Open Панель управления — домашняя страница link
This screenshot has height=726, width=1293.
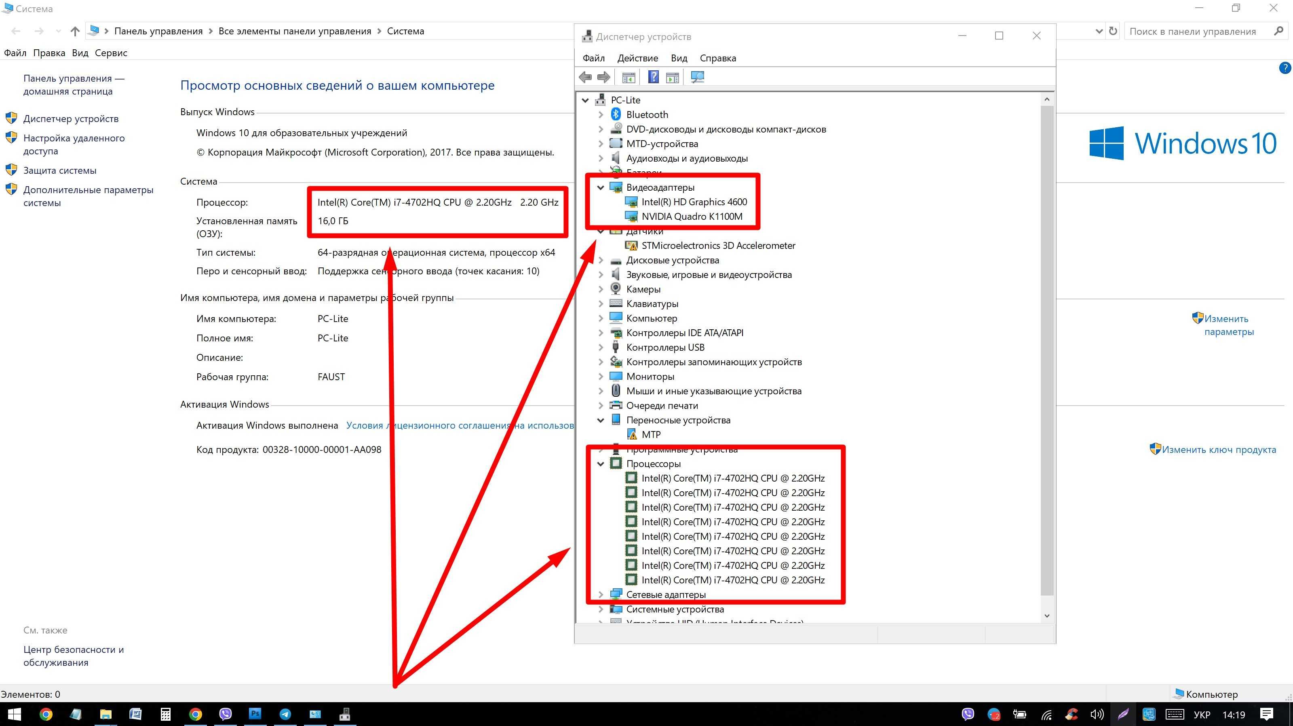point(74,85)
